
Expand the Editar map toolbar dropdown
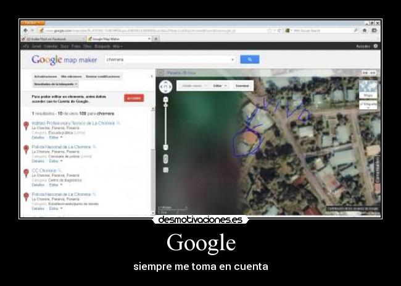click(x=220, y=86)
